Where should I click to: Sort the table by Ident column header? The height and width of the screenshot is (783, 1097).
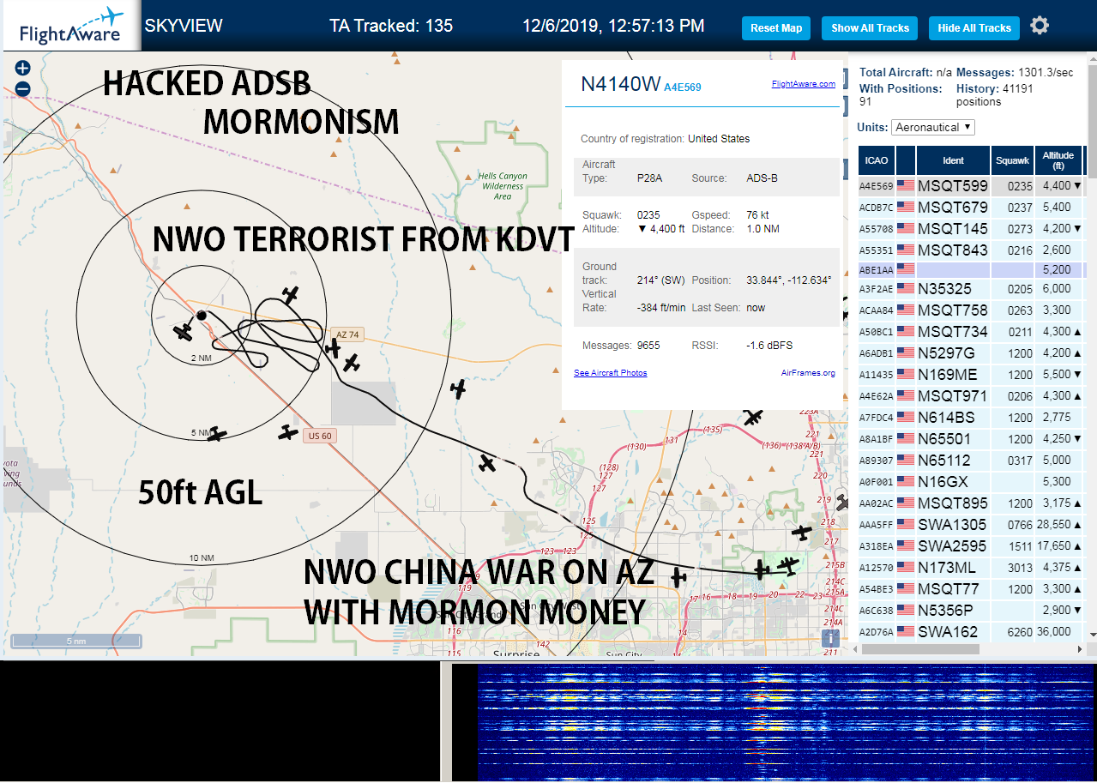coord(953,160)
